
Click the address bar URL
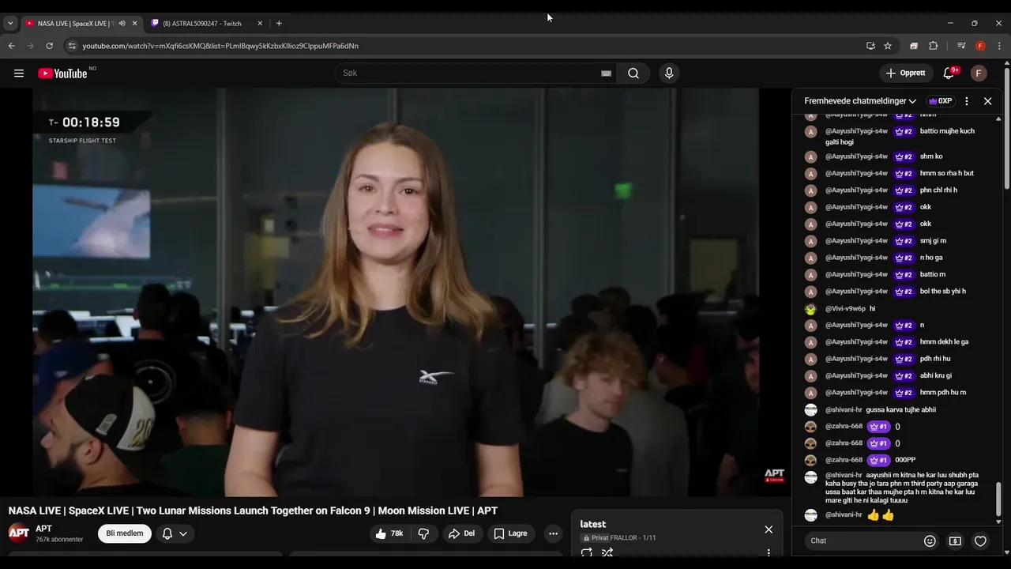click(x=220, y=46)
